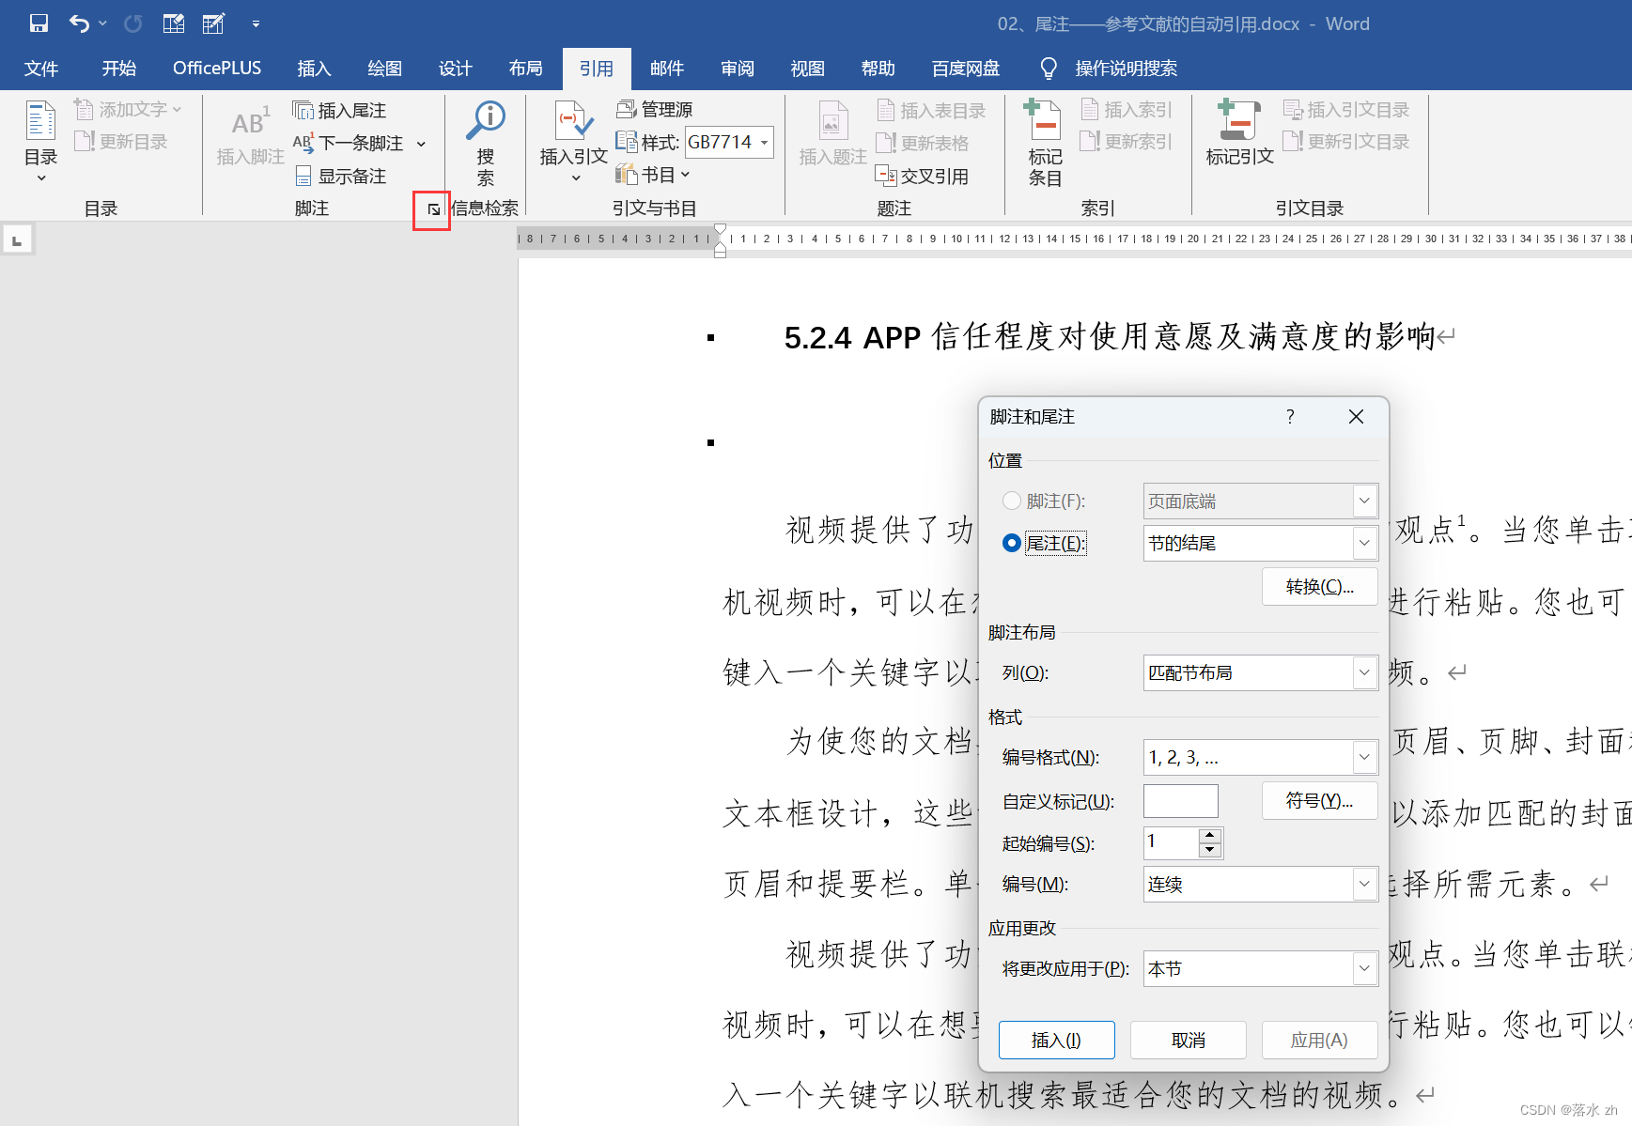Click the Apply (应用) button

pyautogui.click(x=1319, y=1040)
